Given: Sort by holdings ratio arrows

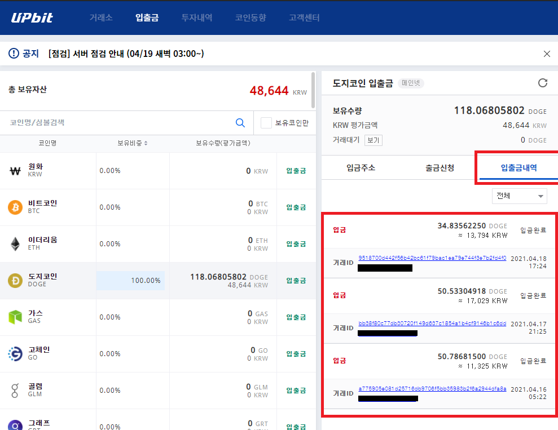Looking at the screenshot, I should pyautogui.click(x=146, y=143).
